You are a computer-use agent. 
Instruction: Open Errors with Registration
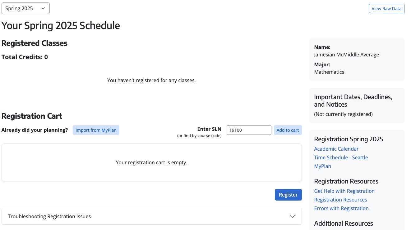[341, 208]
